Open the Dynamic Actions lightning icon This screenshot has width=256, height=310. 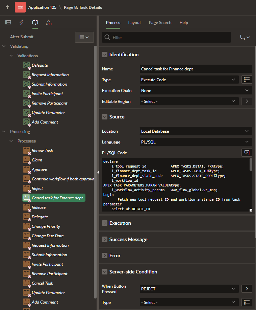tap(22, 22)
